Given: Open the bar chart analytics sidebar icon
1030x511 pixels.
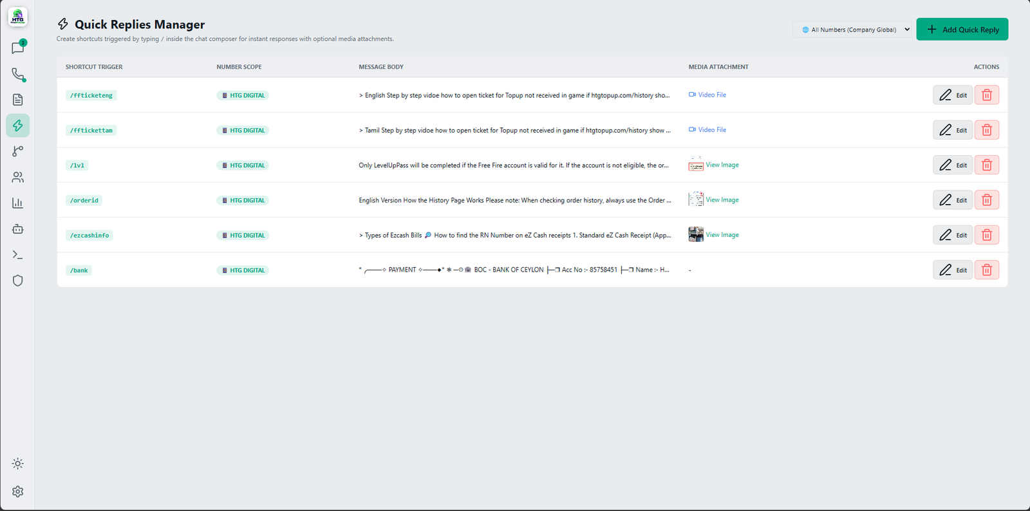Looking at the screenshot, I should (18, 203).
